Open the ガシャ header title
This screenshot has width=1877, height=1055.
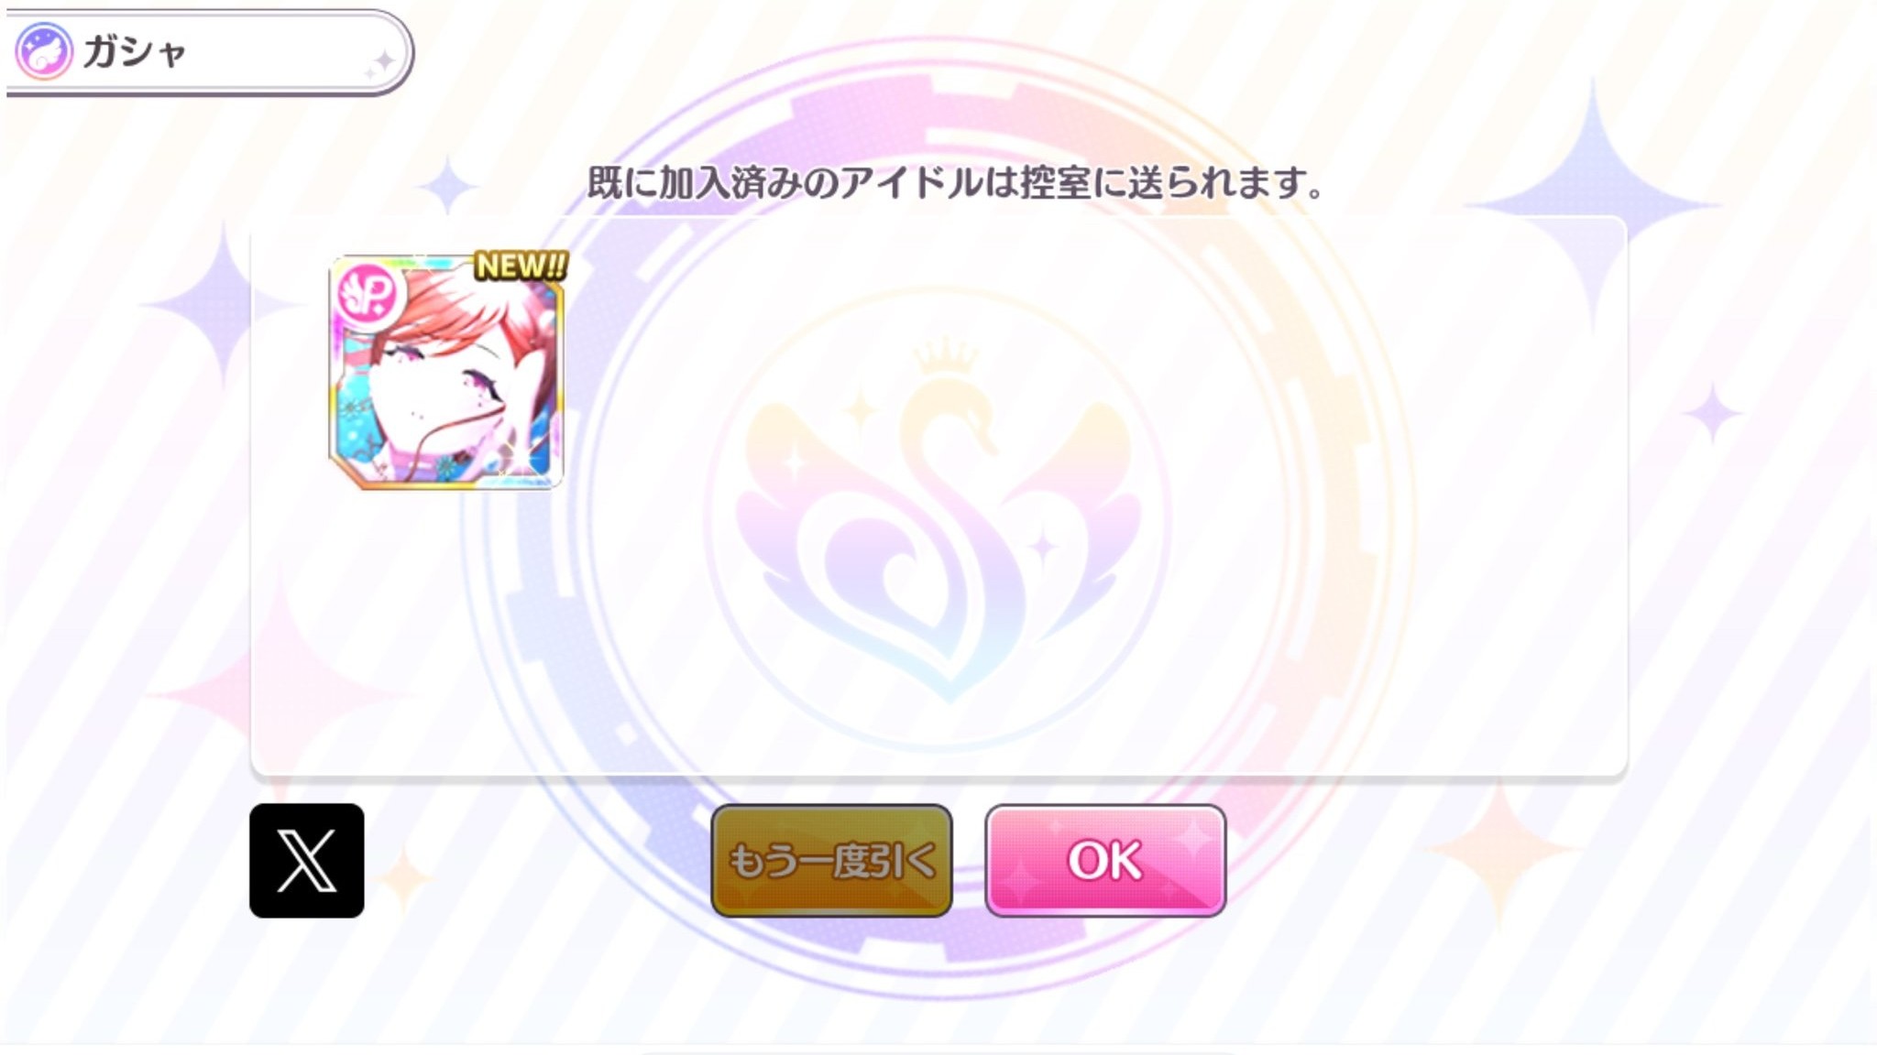(135, 51)
